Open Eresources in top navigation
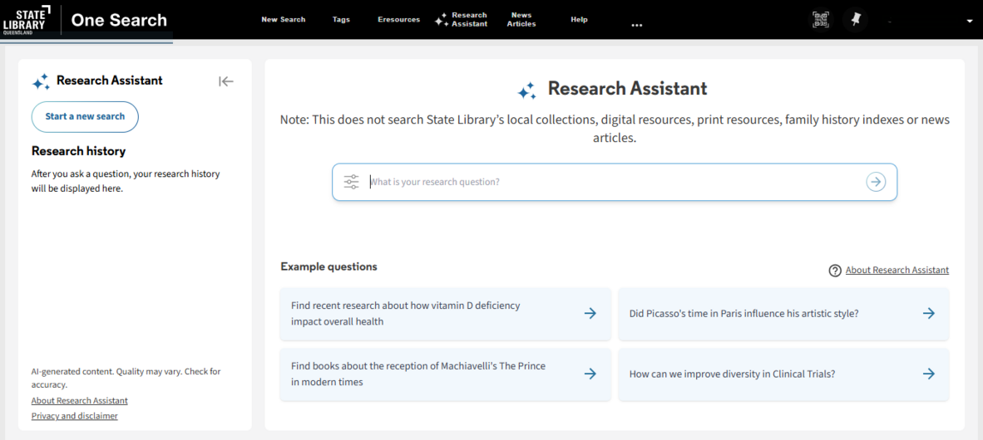 398,19
